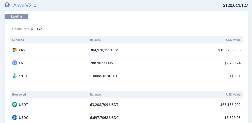
Task: Click the Health Rate help icon
Action: pyautogui.click(x=32, y=29)
